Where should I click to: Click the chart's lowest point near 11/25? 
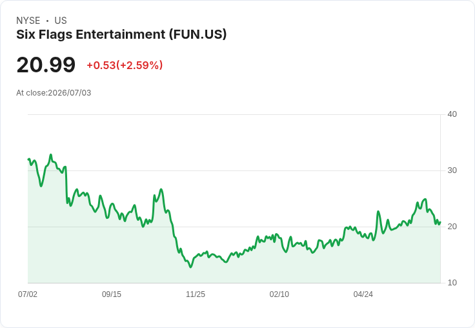190,267
